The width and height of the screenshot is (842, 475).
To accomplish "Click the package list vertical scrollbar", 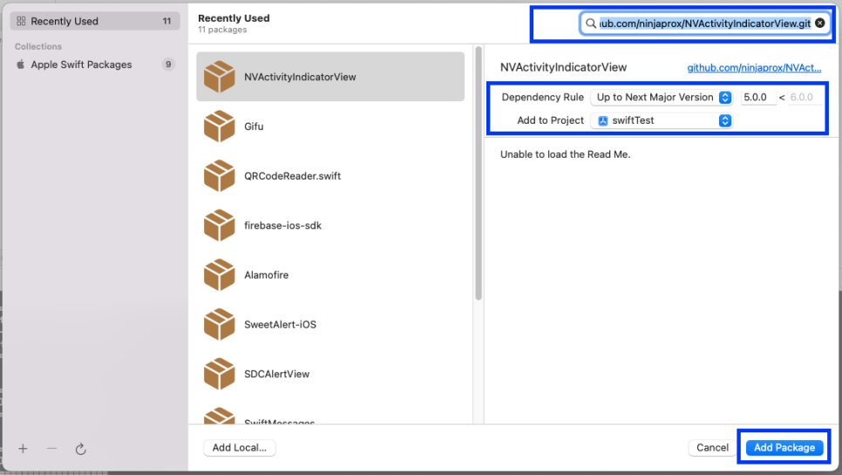I will tap(479, 174).
